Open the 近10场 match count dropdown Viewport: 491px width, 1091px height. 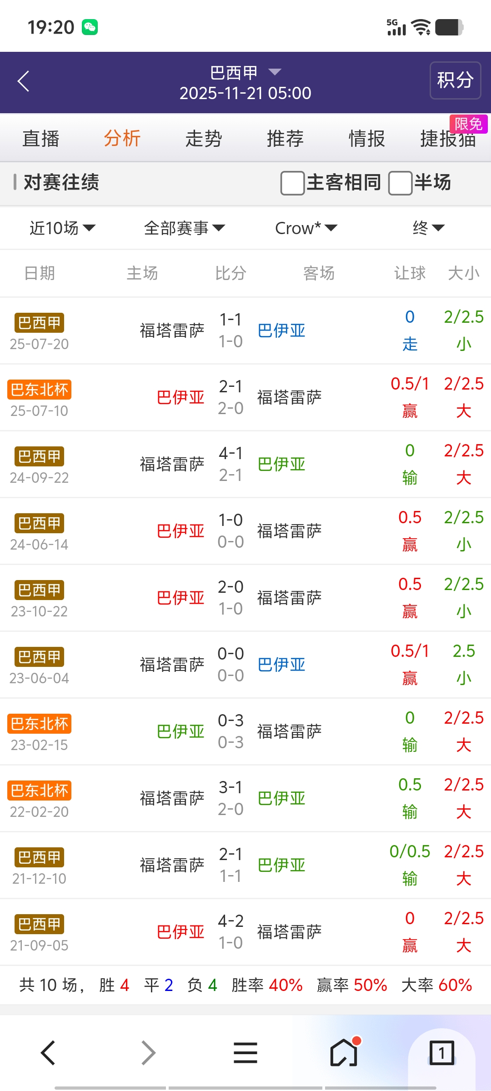(x=62, y=228)
